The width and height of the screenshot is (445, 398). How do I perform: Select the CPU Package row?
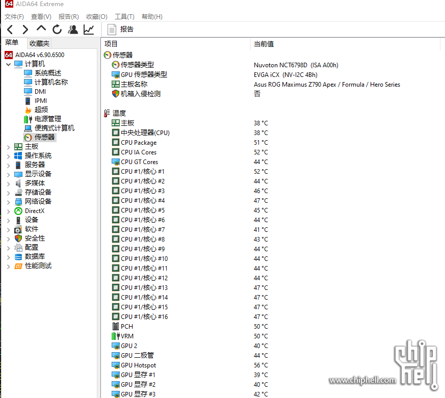click(190, 142)
